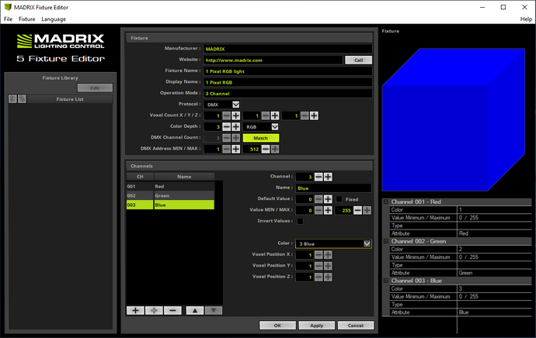
Task: Click the channel Name field showing Blue
Action: coord(333,188)
